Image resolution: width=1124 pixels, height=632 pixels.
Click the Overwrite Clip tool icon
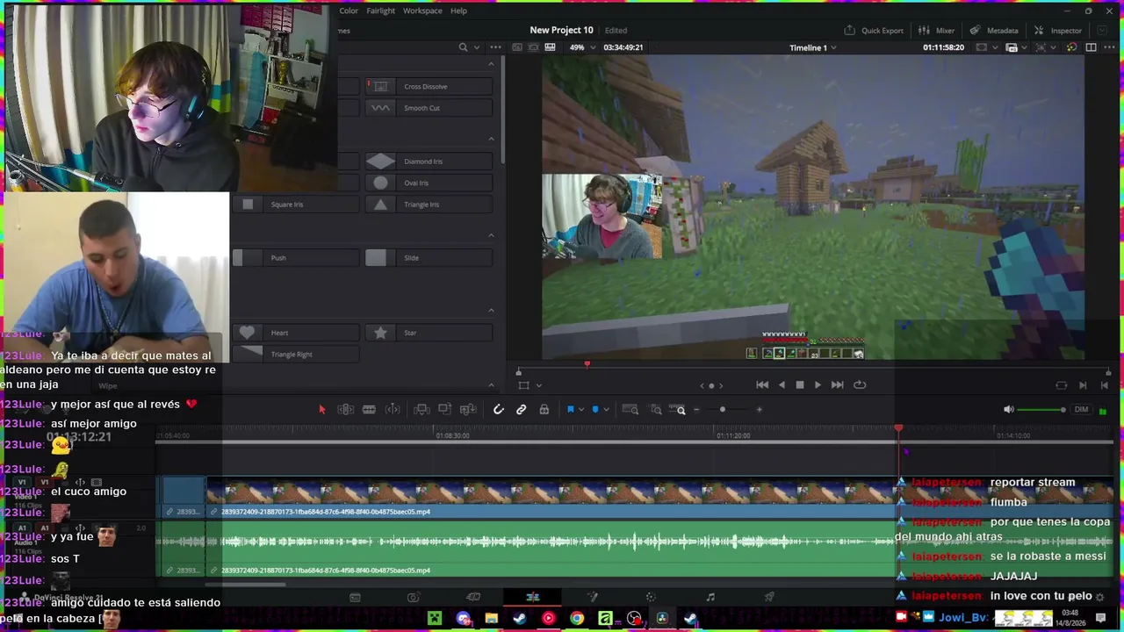[x=445, y=409]
